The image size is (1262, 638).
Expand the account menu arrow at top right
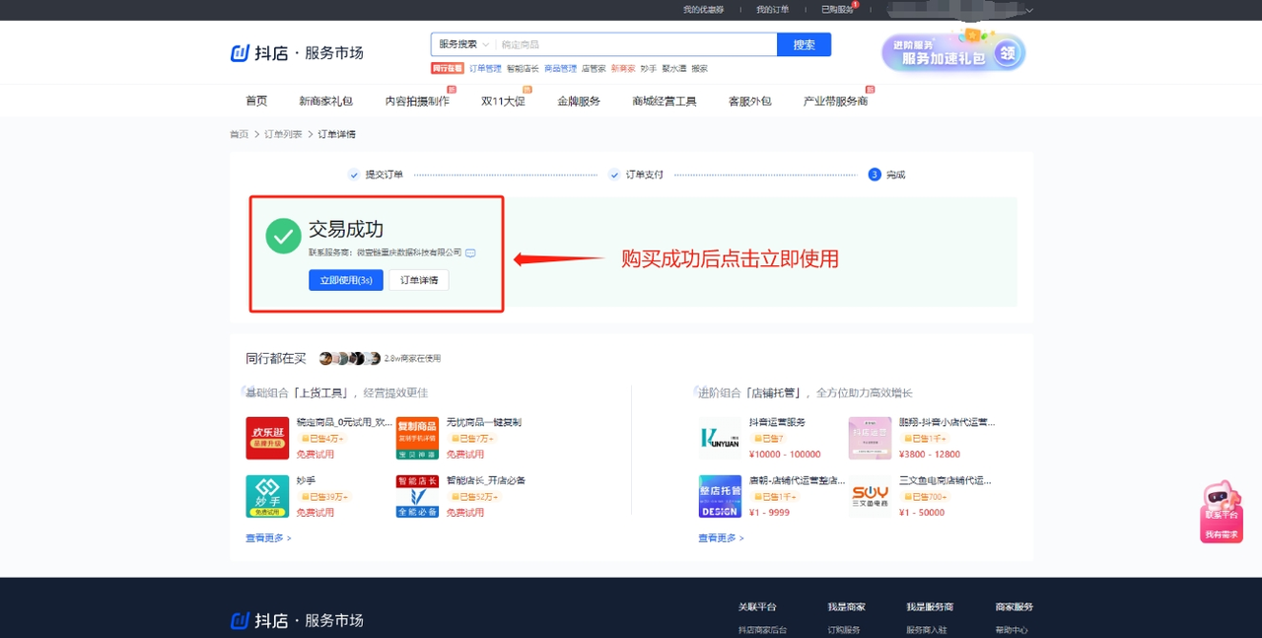[x=1029, y=11]
